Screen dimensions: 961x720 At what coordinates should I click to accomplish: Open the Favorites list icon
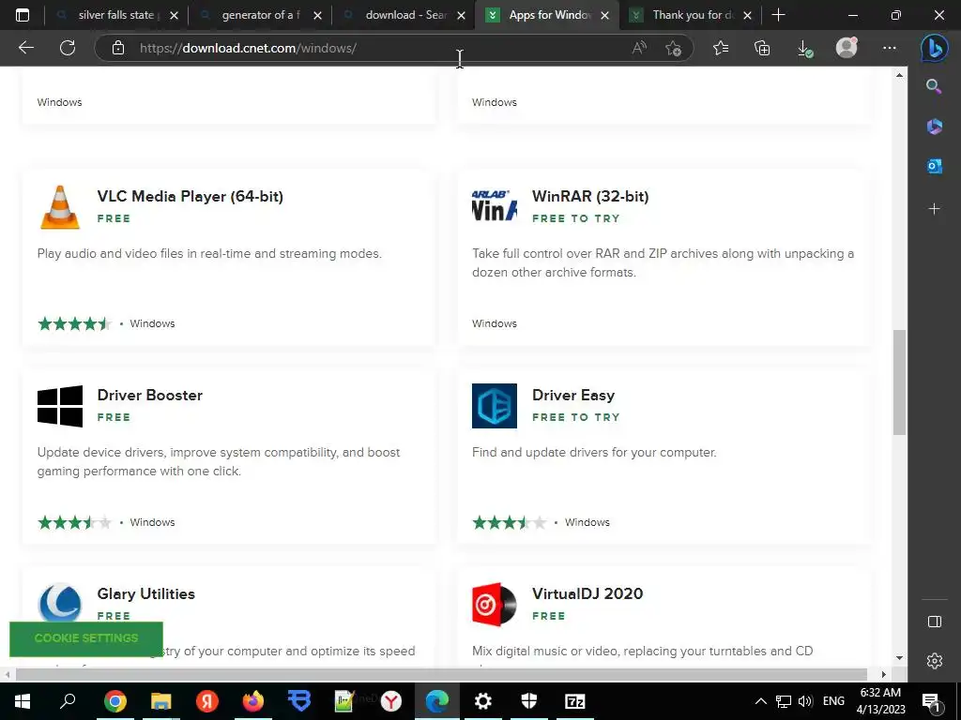[x=721, y=48]
